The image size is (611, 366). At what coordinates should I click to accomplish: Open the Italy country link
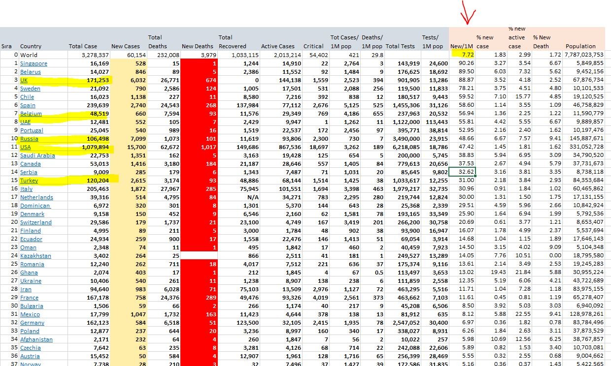(x=26, y=189)
